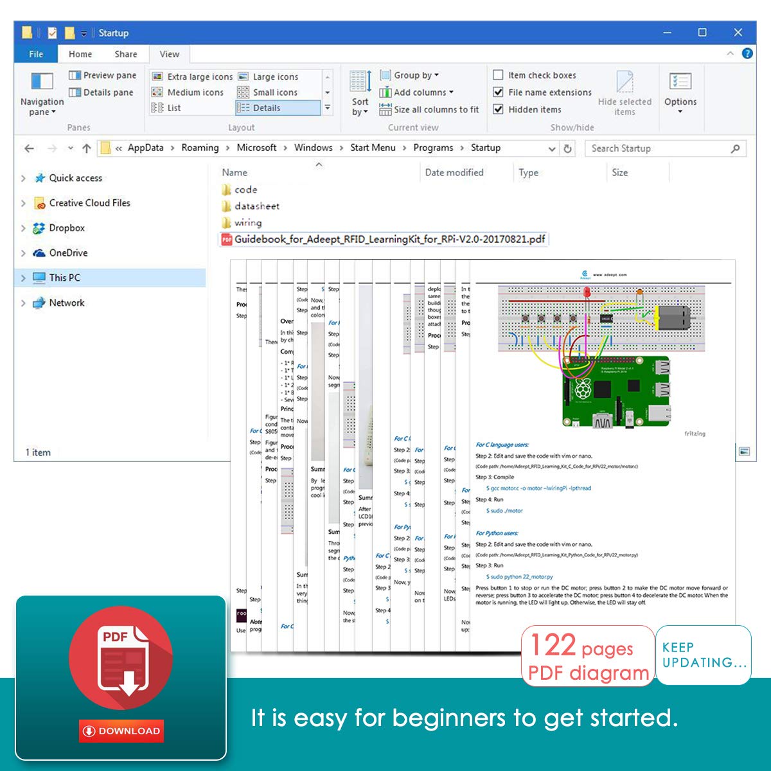Toggle the Details pane
Screen dimensions: 771x771
[102, 93]
